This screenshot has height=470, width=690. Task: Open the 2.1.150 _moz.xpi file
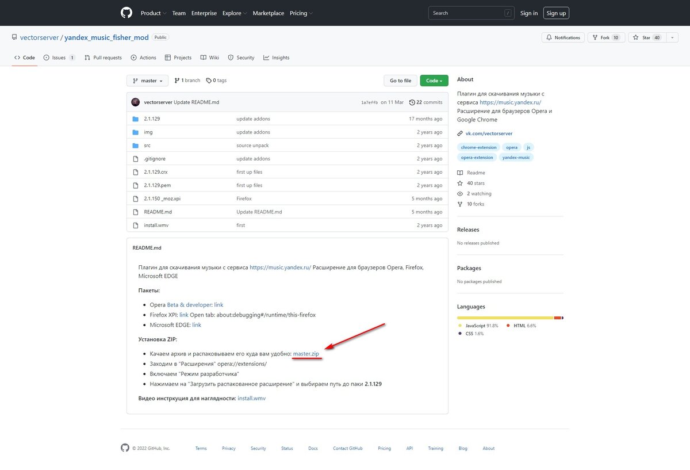[x=162, y=198]
